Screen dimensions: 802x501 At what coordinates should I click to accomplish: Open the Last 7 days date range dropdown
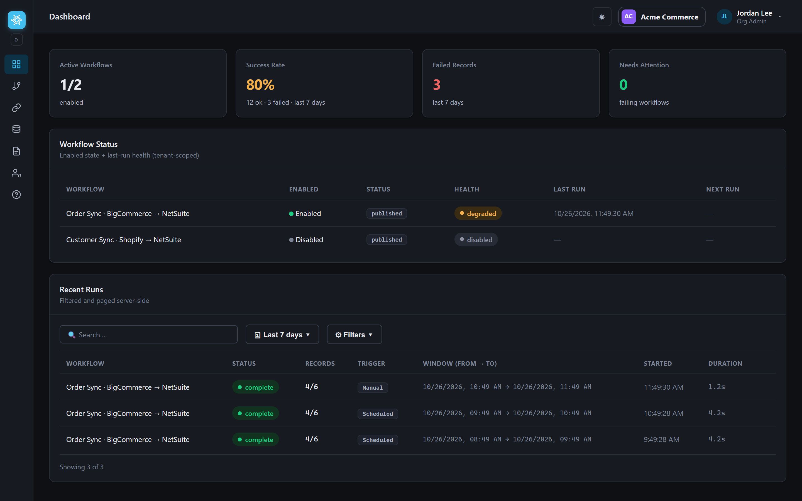(x=282, y=335)
